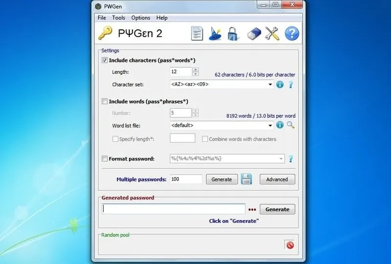
Task: Expand the Format password dropdown
Action: [x=281, y=159]
